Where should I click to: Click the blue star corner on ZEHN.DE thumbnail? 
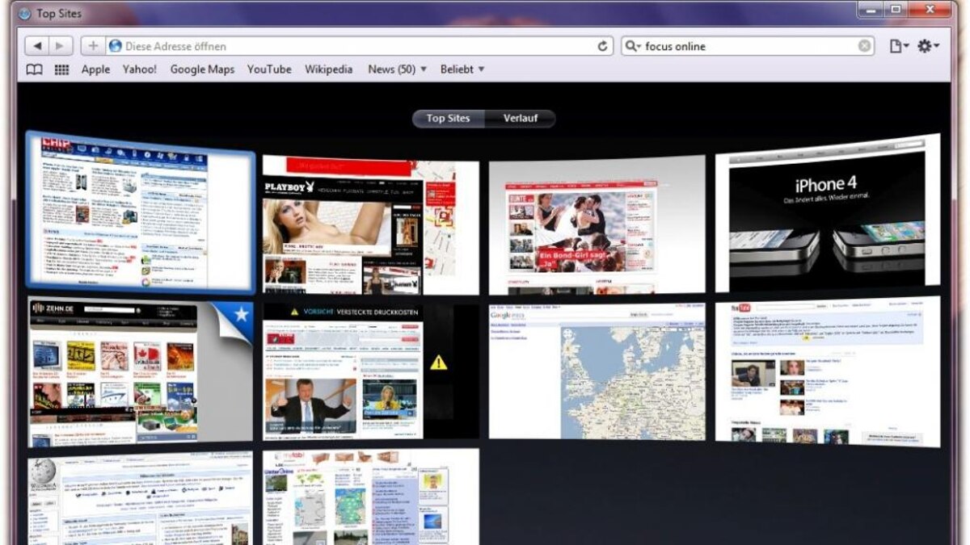click(x=241, y=316)
